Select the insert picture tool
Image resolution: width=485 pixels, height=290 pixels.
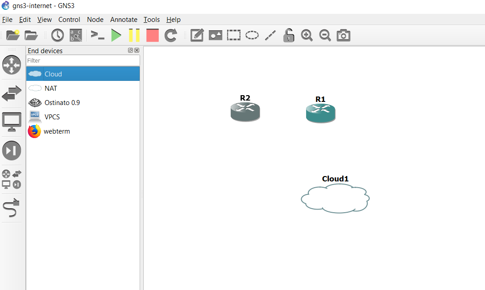tap(216, 35)
